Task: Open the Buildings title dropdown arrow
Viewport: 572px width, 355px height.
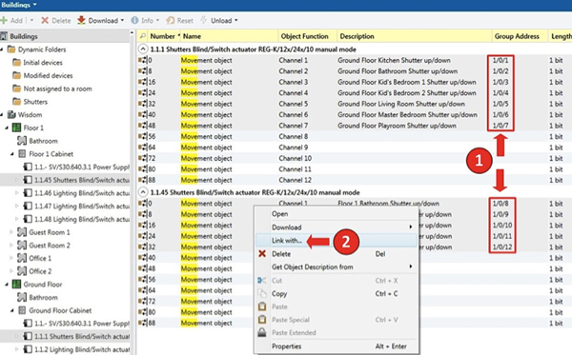Action: point(35,5)
